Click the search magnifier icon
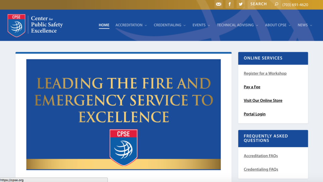Screen dimensions: 323x182 pos(276,4)
